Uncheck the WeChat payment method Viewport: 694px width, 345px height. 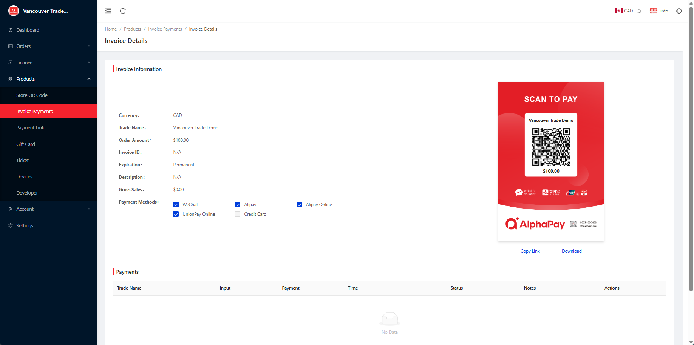[x=176, y=205]
